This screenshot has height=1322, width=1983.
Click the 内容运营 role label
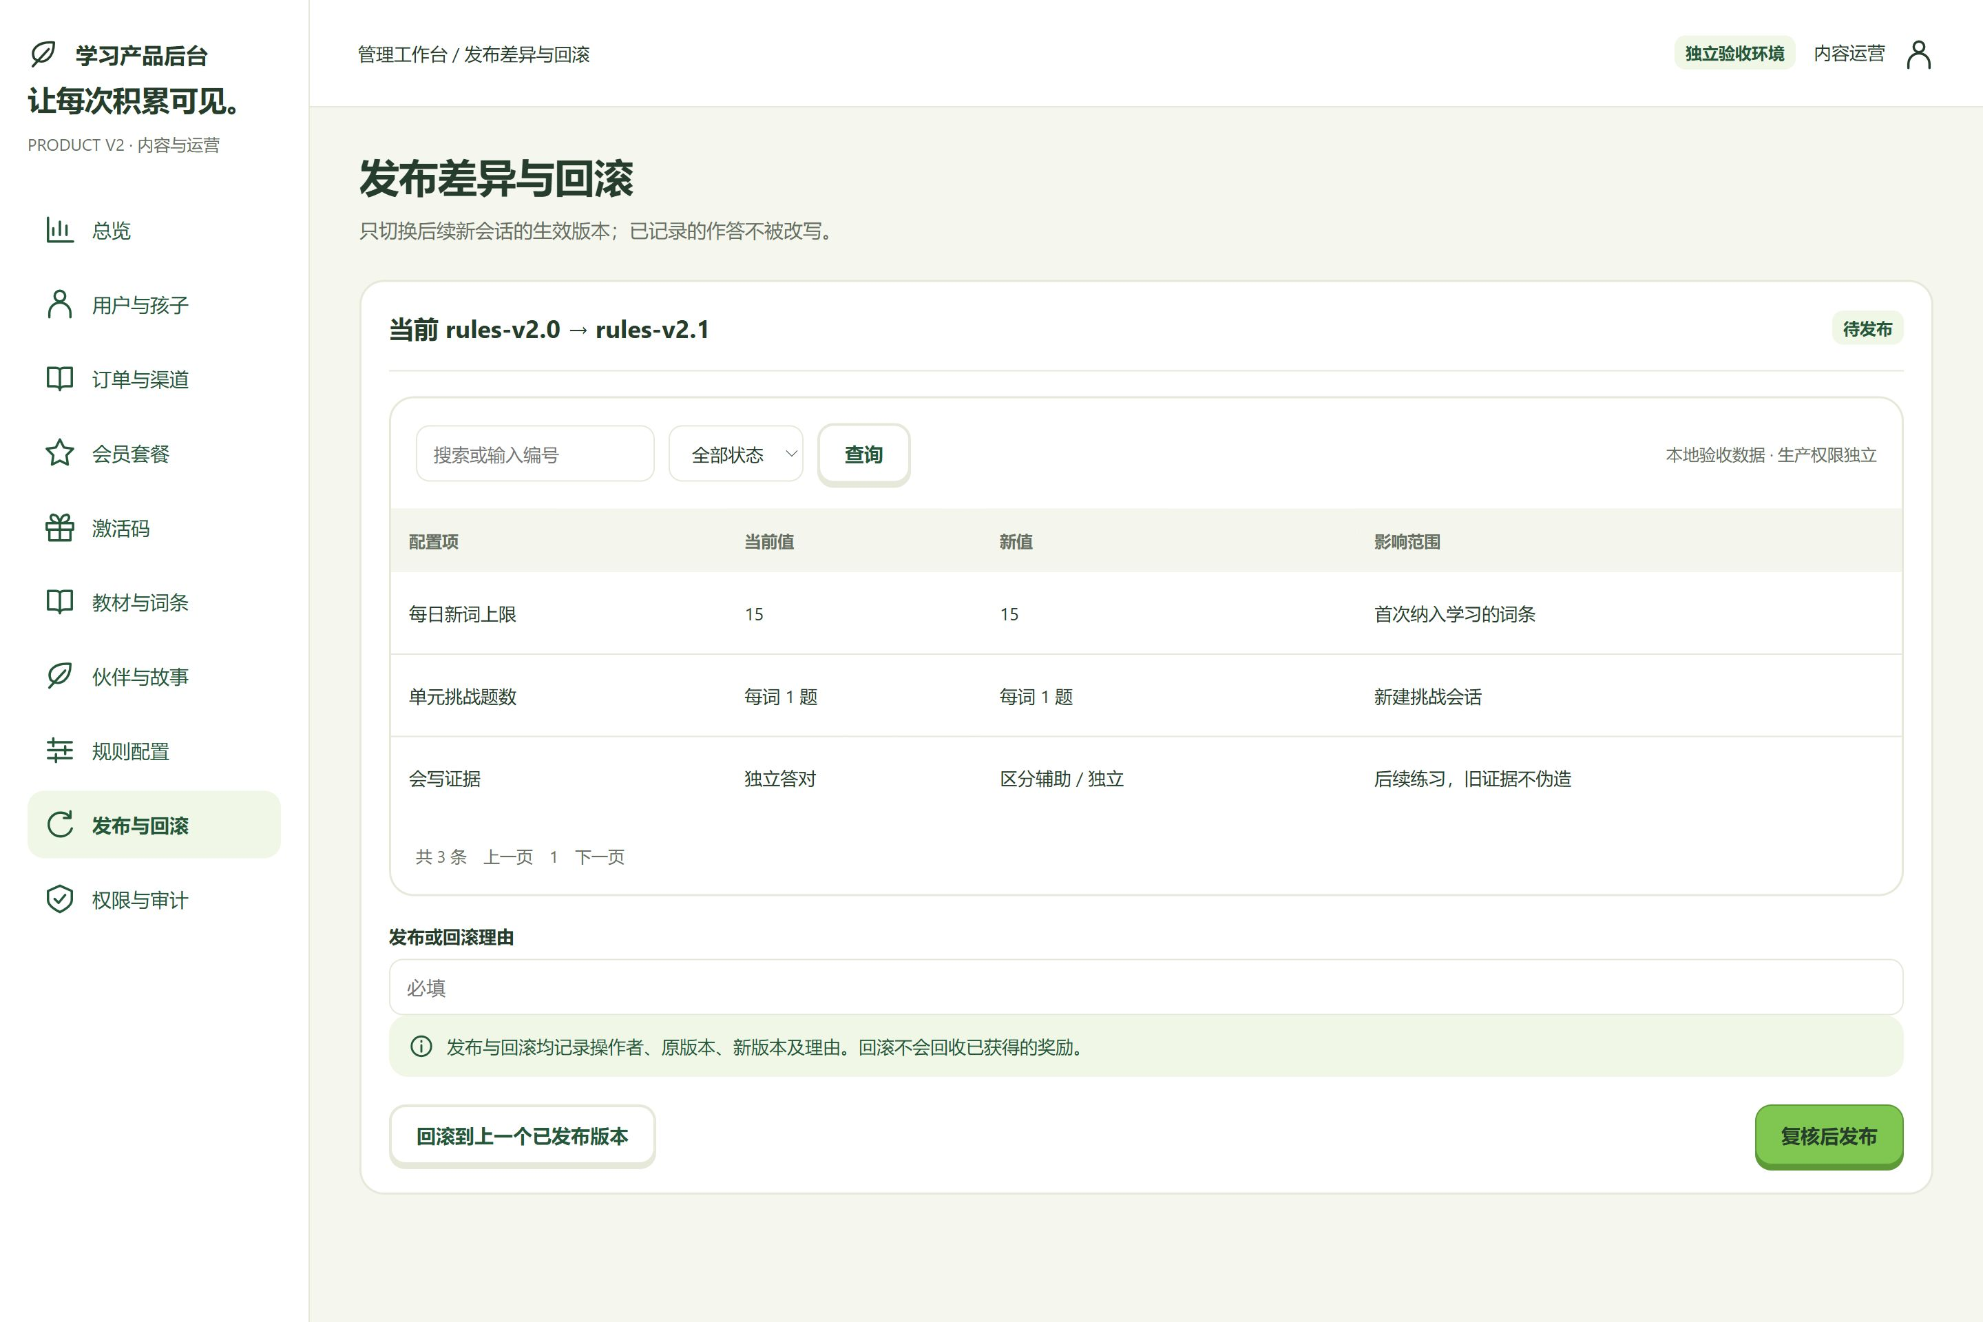[x=1849, y=53]
